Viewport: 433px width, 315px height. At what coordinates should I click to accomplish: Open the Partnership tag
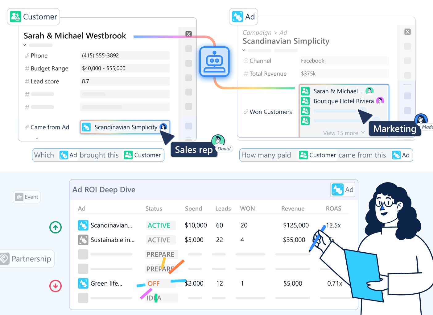click(27, 259)
